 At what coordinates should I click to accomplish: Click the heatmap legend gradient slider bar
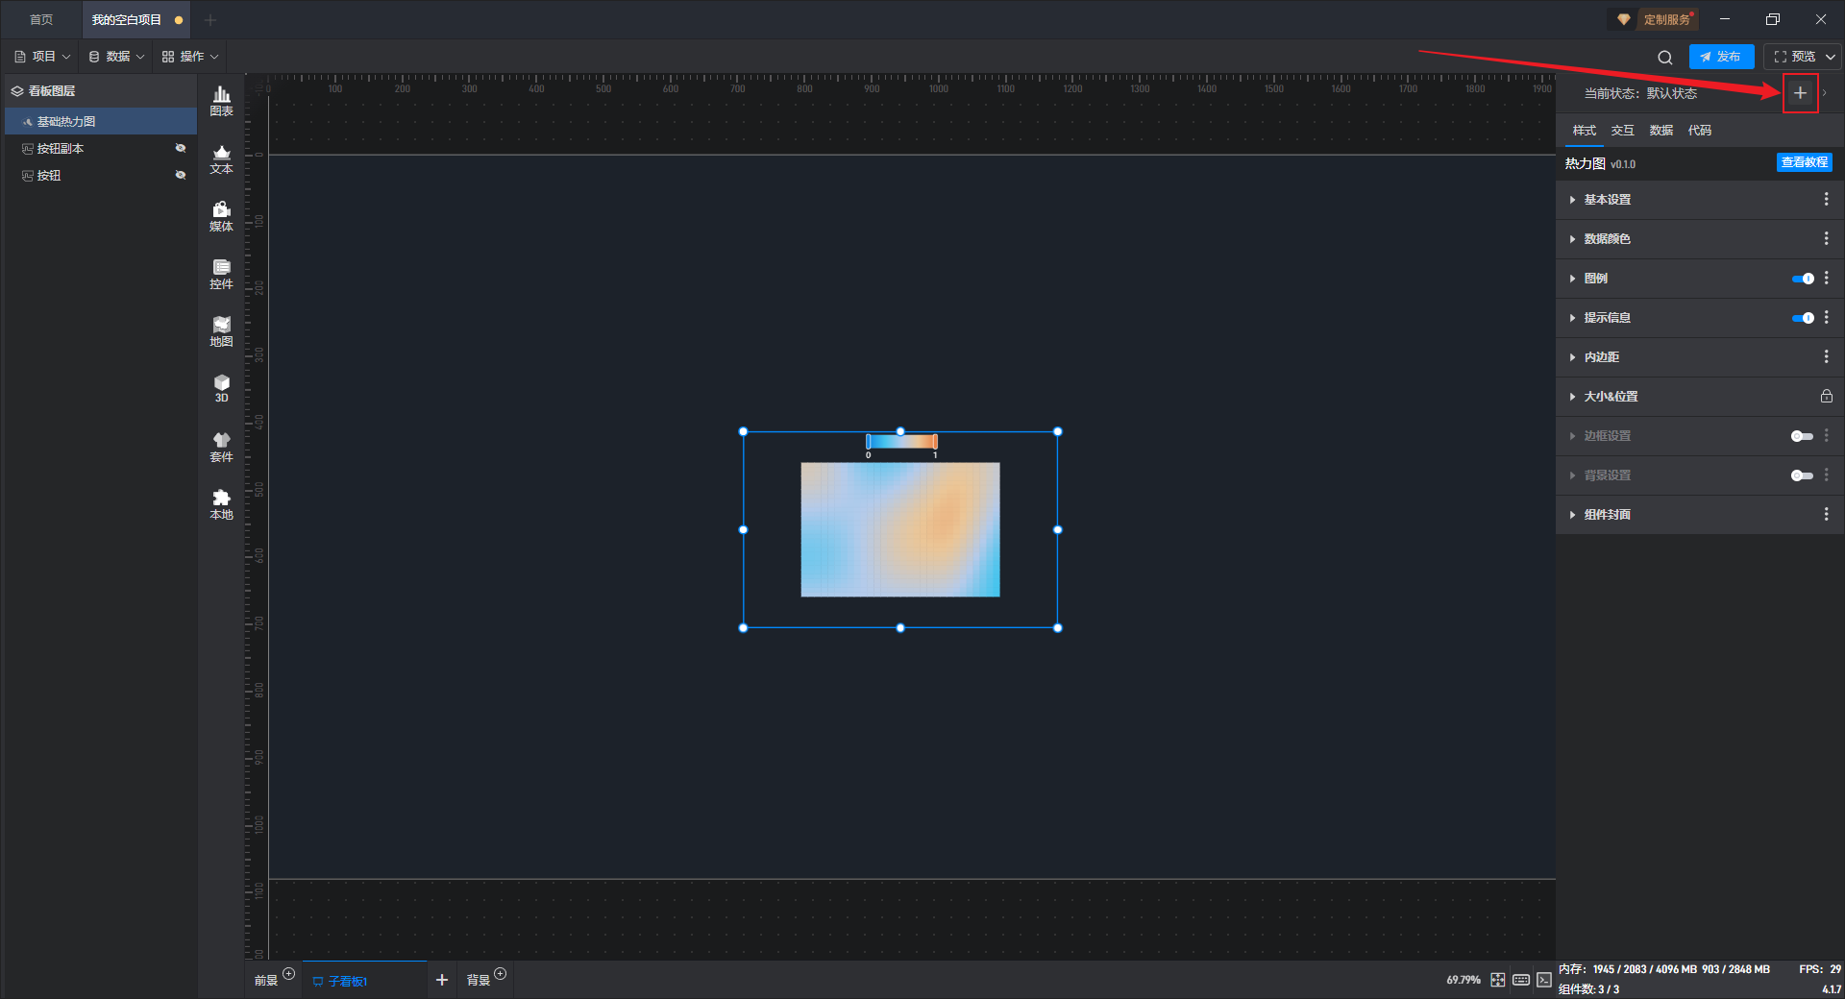[x=901, y=442]
